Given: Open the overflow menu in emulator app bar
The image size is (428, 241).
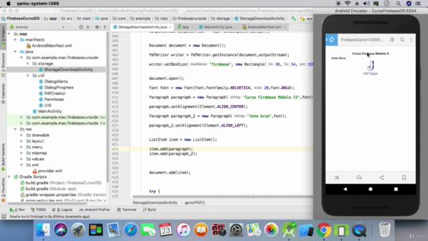Looking at the screenshot, I should click(411, 39).
